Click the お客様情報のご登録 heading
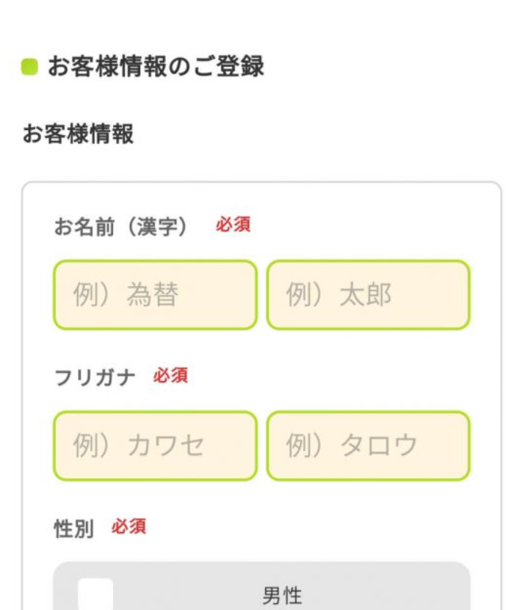The height and width of the screenshot is (610, 522). tap(156, 66)
